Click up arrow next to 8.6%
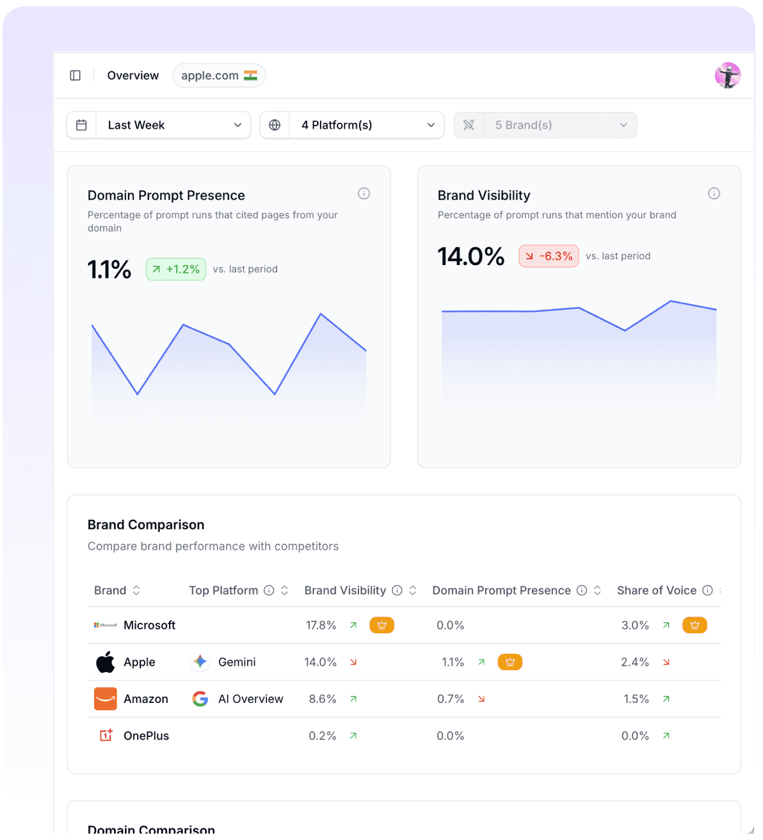763x840 pixels. (x=353, y=699)
